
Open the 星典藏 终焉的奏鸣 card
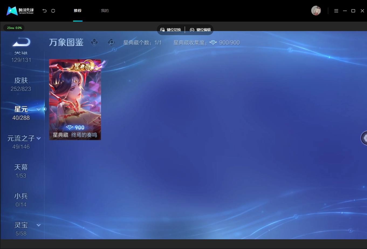click(75, 99)
